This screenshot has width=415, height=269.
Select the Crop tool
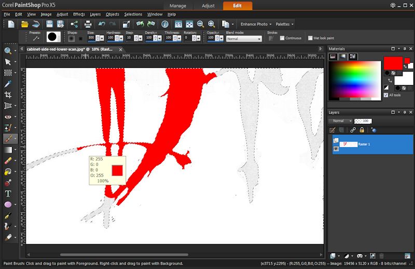pos(8,95)
